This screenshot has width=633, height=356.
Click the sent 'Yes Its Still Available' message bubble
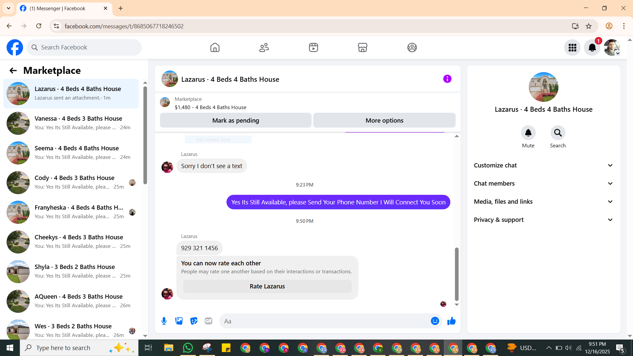click(x=338, y=202)
